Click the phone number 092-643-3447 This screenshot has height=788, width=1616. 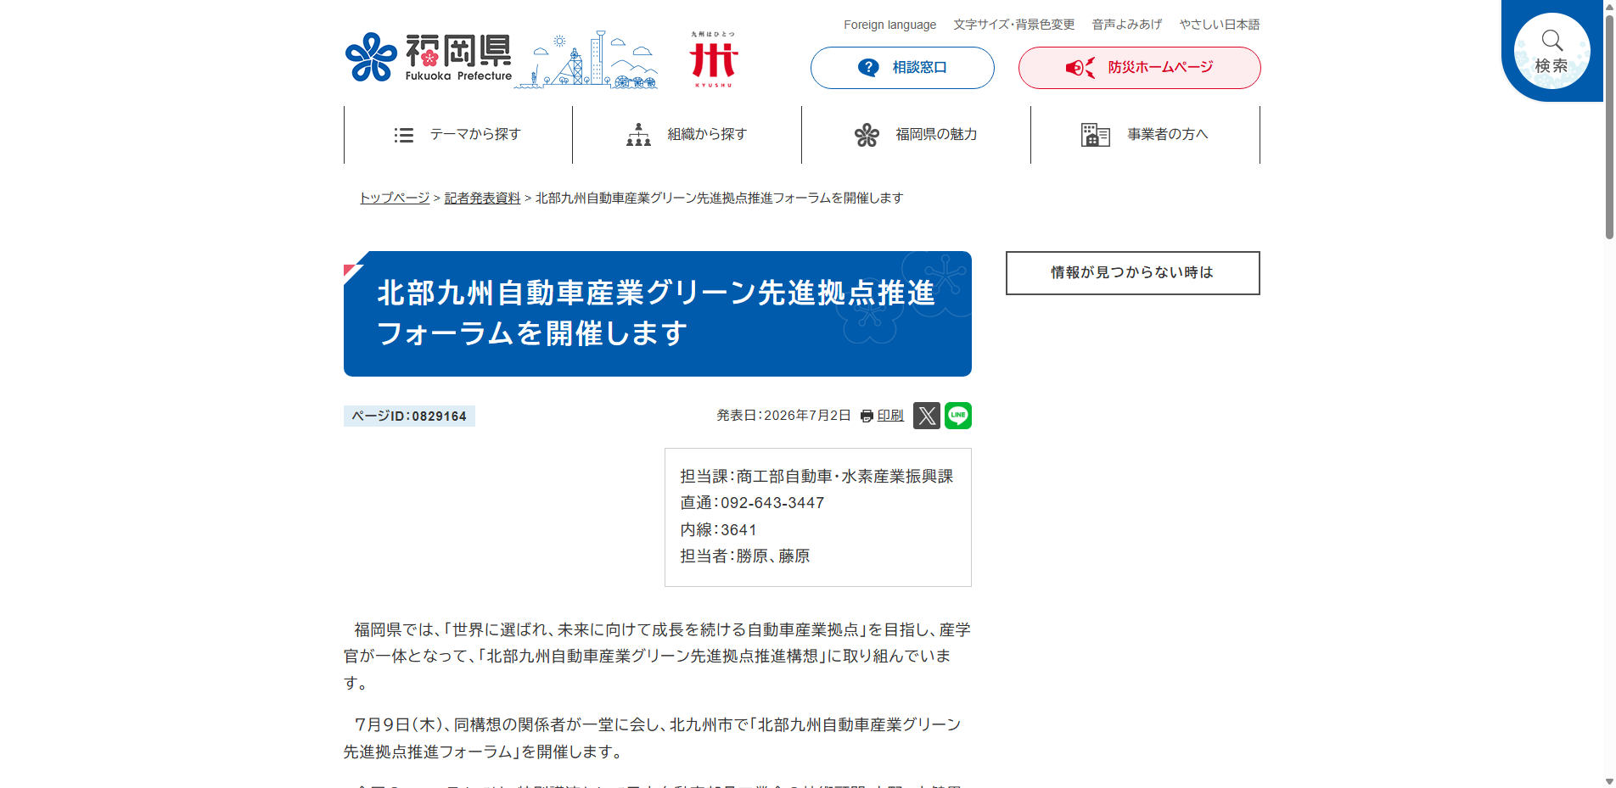click(x=772, y=503)
